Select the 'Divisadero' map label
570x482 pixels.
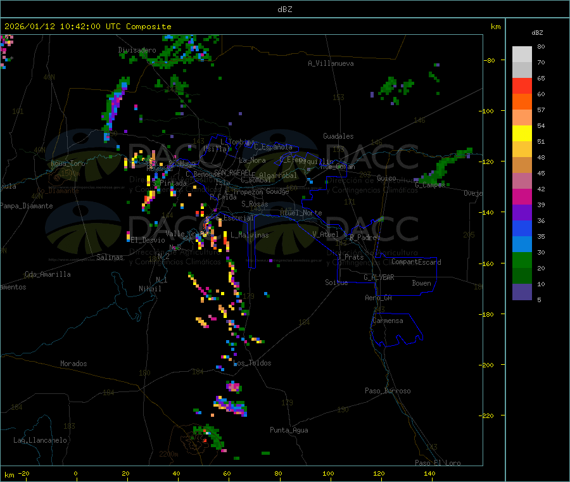coord(137,50)
